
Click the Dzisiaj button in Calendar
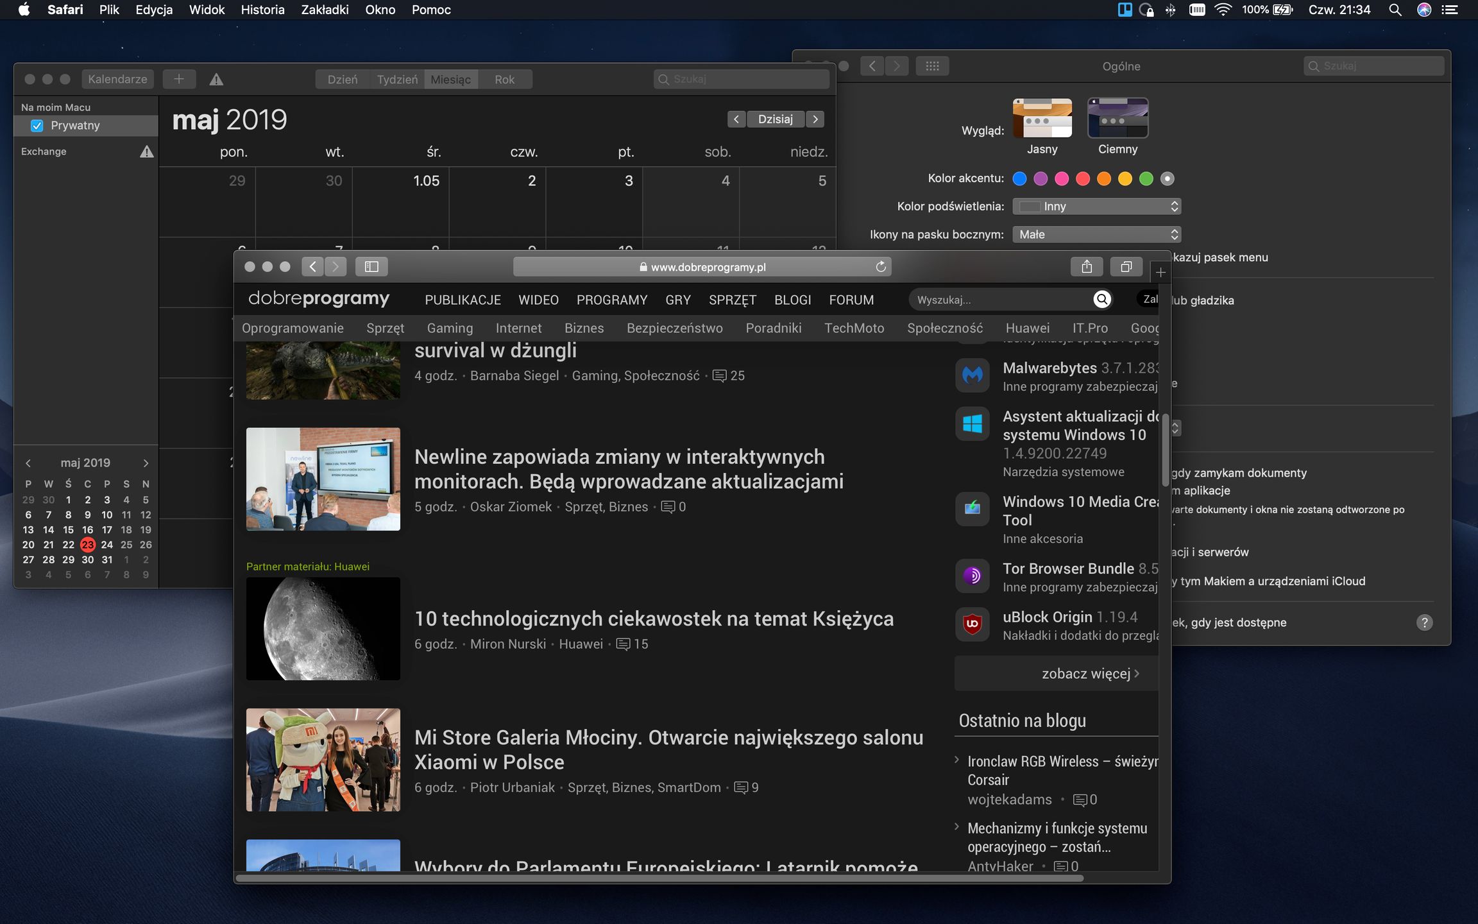click(776, 119)
